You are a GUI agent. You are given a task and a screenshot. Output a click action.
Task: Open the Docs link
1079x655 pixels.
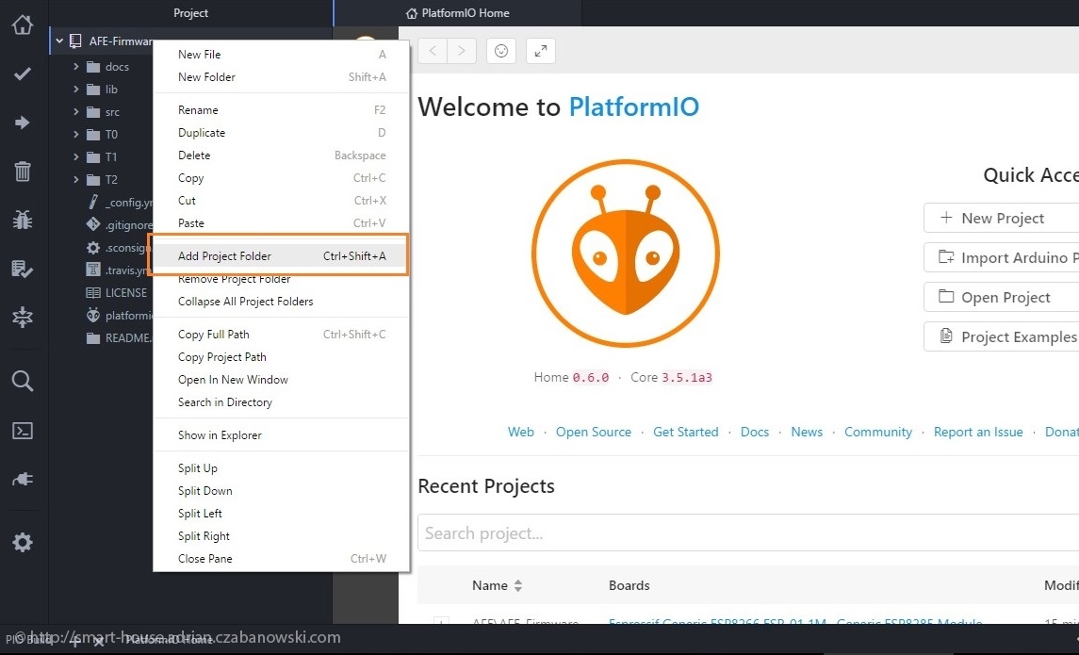[x=755, y=432]
